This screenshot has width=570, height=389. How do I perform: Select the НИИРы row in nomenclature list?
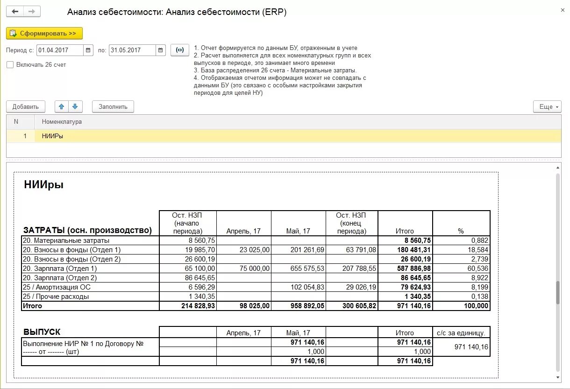tap(284, 136)
